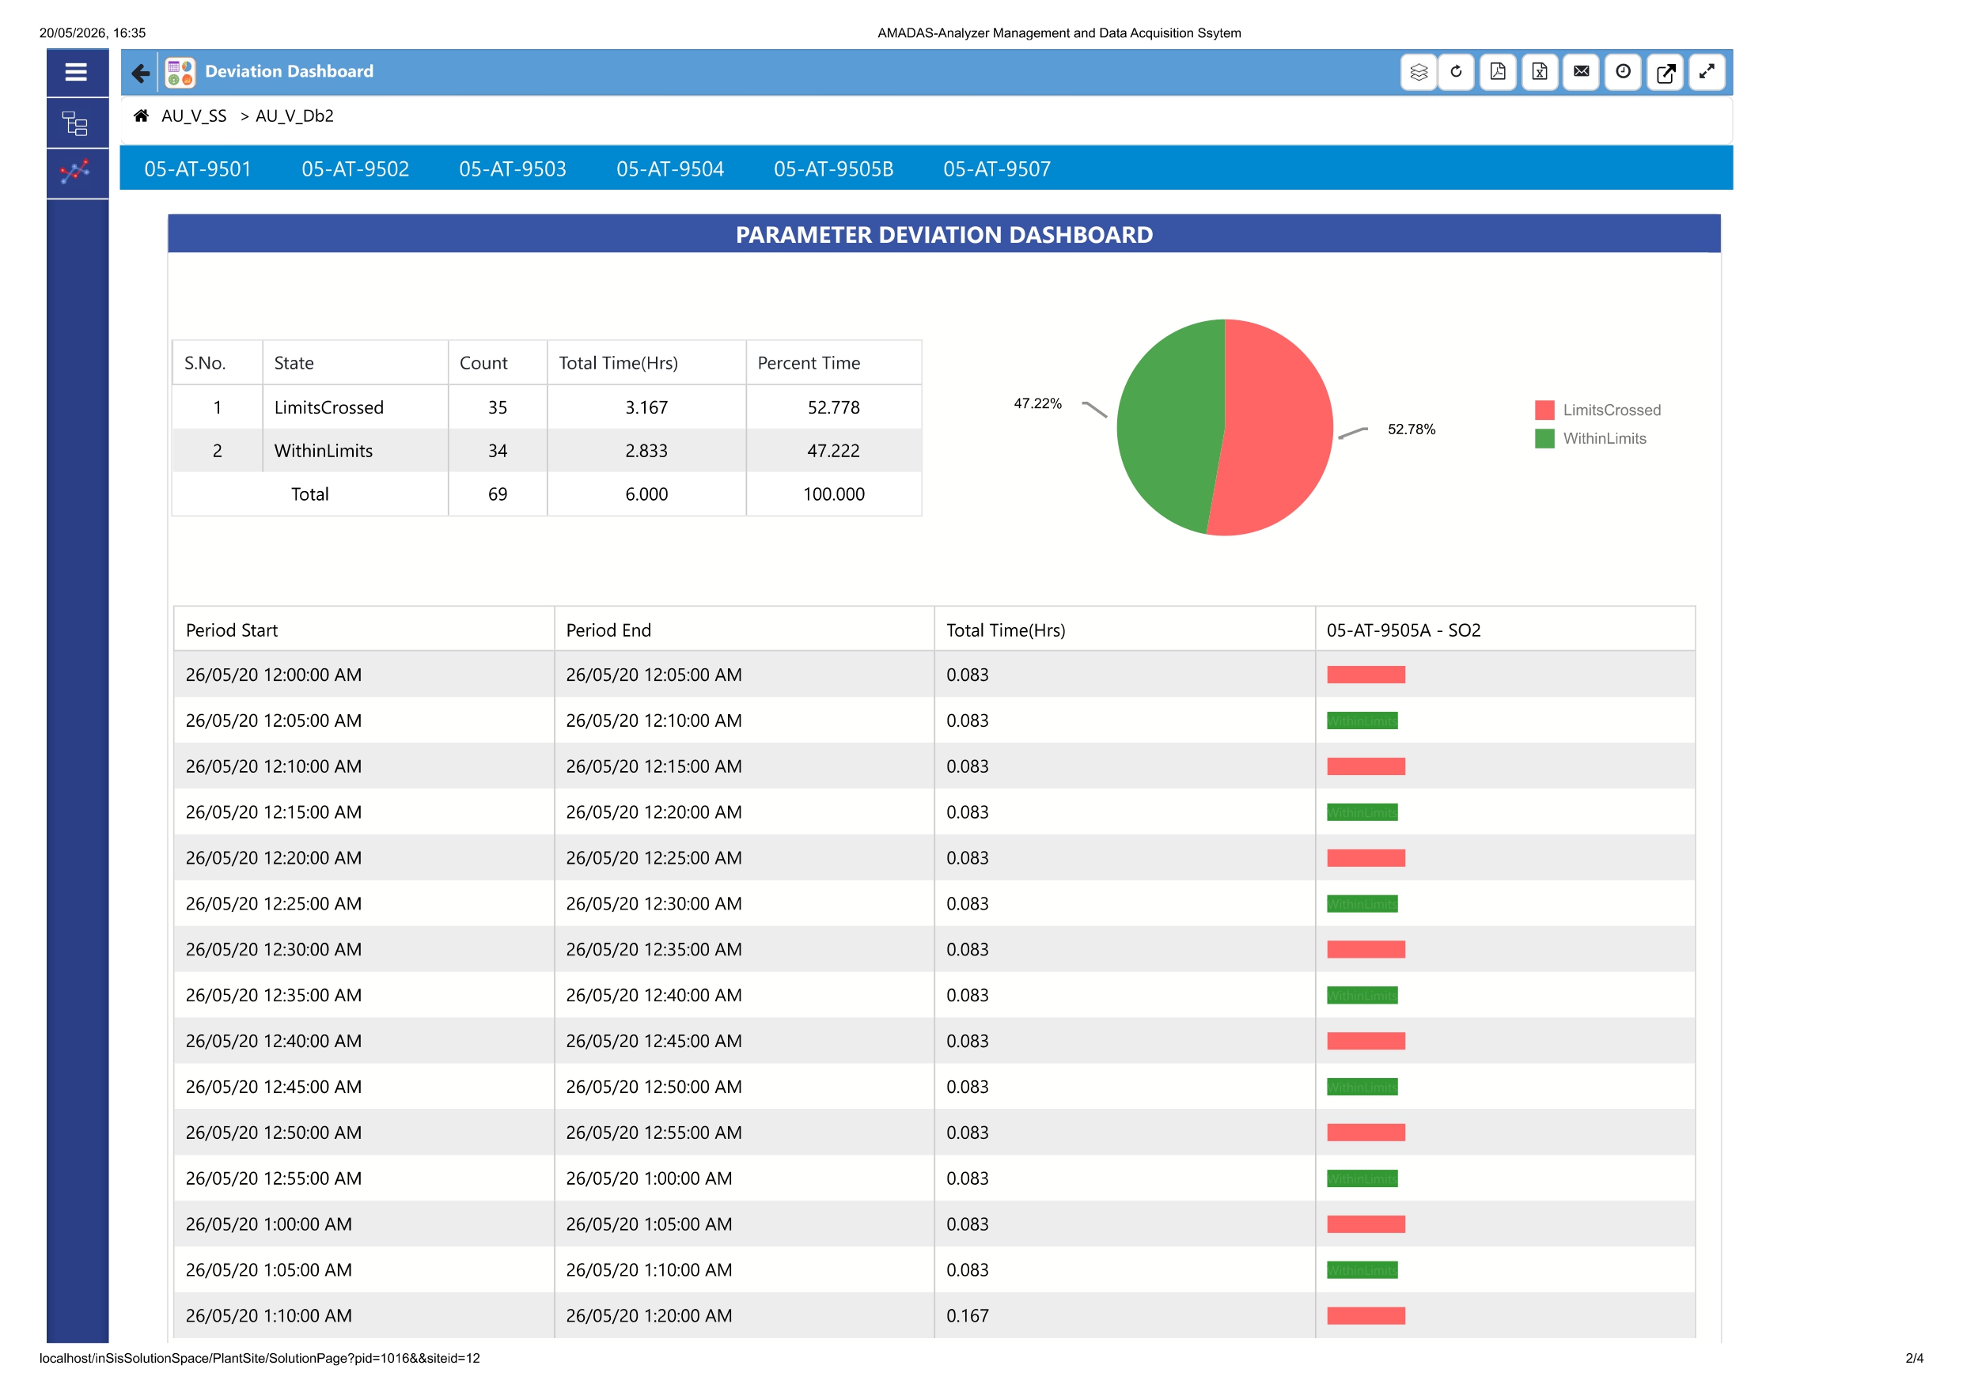1963x1388 pixels.
Task: Go to home via breadcrumb house icon
Action: coord(141,115)
